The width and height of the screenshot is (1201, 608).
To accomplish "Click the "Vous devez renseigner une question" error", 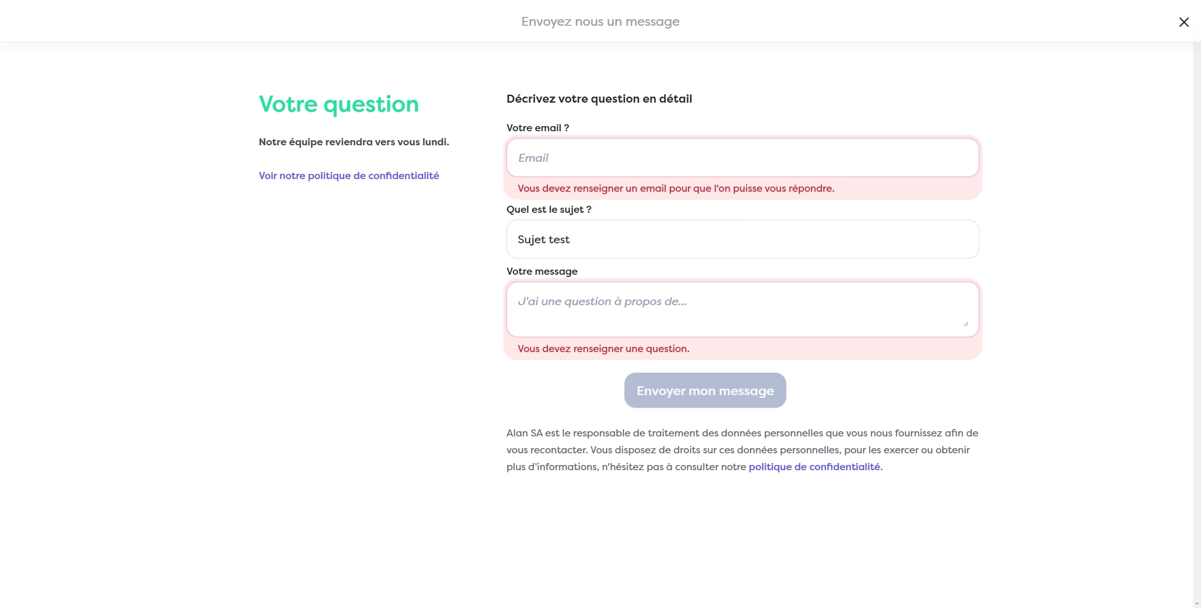I will (603, 349).
